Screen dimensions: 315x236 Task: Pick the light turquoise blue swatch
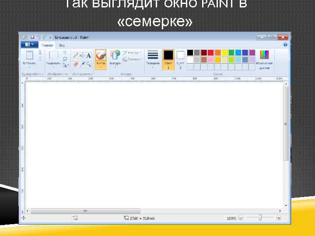click(x=238, y=59)
